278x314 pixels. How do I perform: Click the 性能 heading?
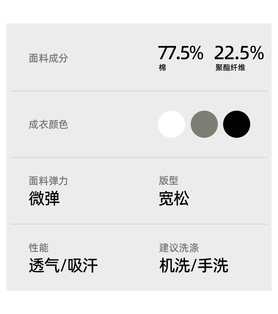38,247
